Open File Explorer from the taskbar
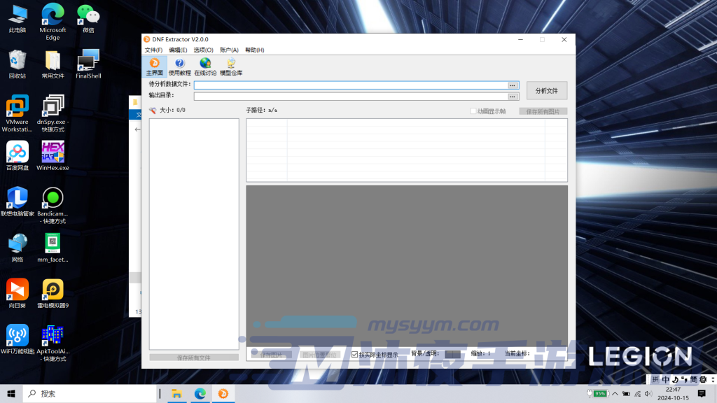This screenshot has height=403, width=717. click(x=177, y=394)
